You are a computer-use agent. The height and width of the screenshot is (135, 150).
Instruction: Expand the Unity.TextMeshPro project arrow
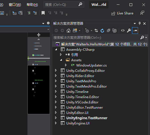pyautogui.click(x=56, y=81)
